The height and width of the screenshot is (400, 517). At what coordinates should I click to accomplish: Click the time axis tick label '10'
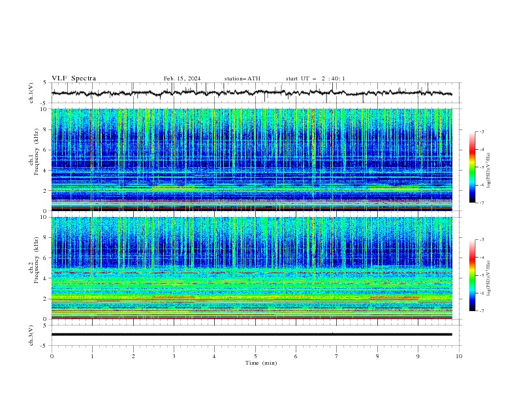(x=459, y=356)
